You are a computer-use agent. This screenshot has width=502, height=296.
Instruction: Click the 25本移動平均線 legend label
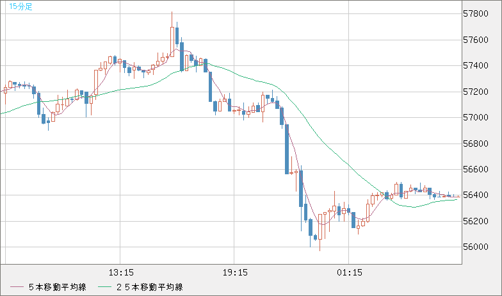(x=150, y=287)
